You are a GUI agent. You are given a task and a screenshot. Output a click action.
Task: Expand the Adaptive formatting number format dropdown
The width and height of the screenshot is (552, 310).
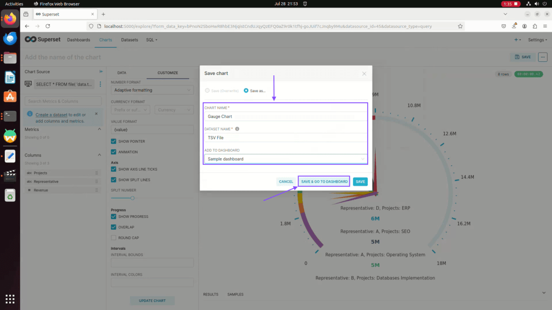(x=151, y=90)
